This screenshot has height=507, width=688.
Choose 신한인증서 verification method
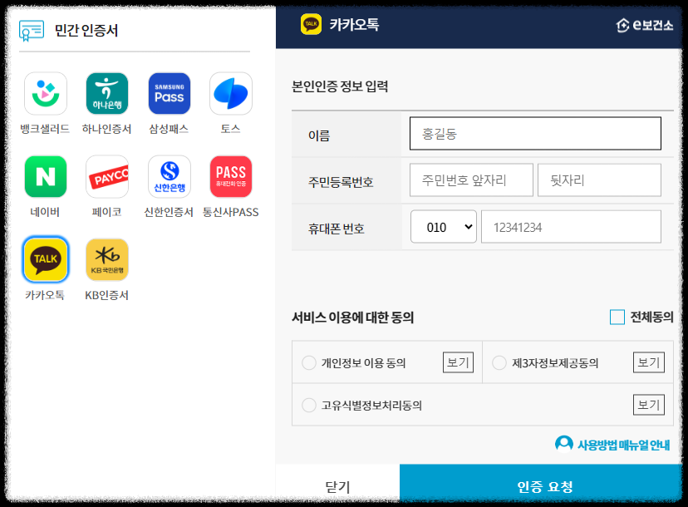169,176
